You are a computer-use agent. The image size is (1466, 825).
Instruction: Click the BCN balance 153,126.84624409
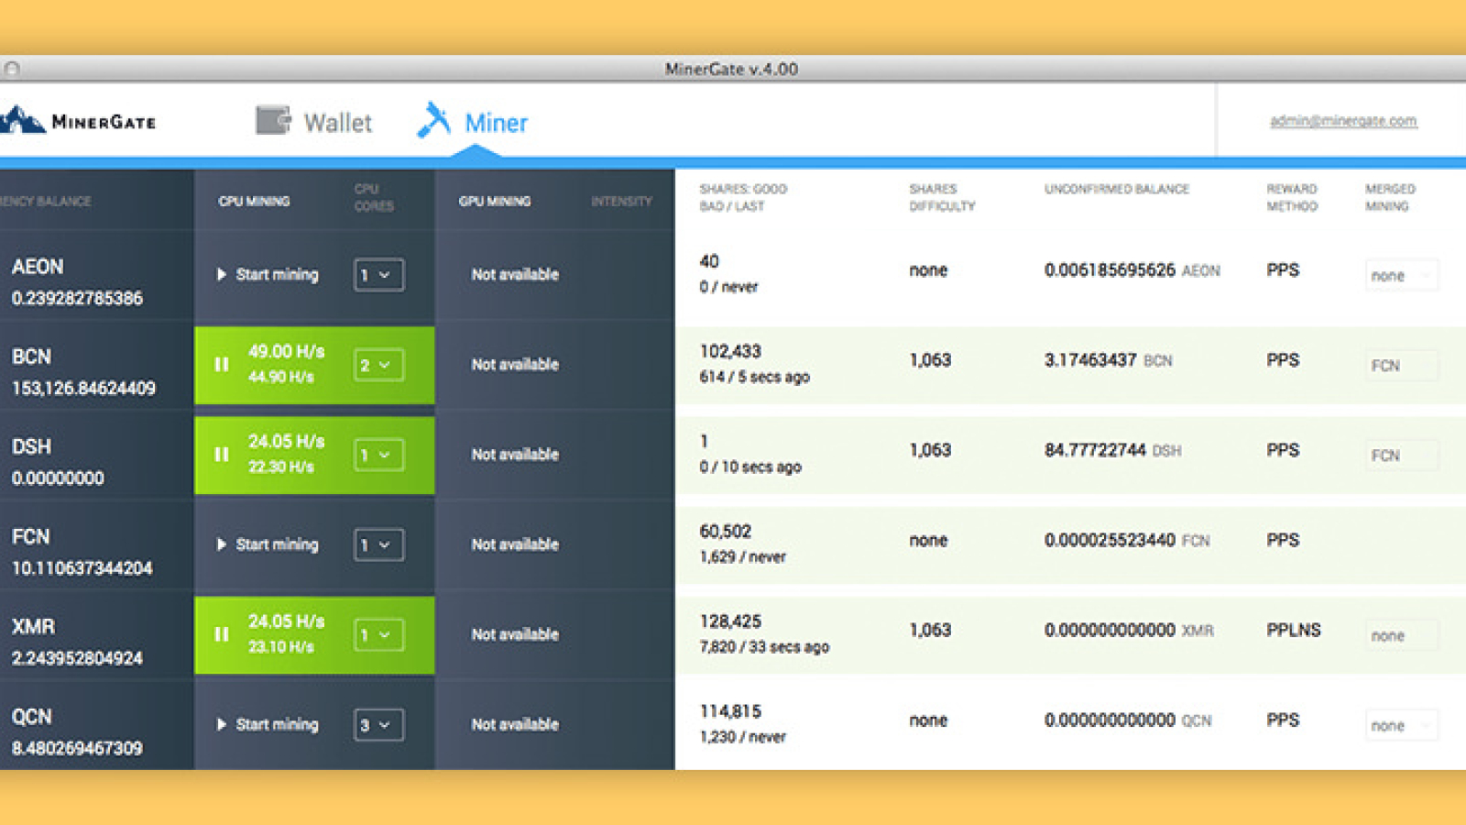tap(83, 388)
